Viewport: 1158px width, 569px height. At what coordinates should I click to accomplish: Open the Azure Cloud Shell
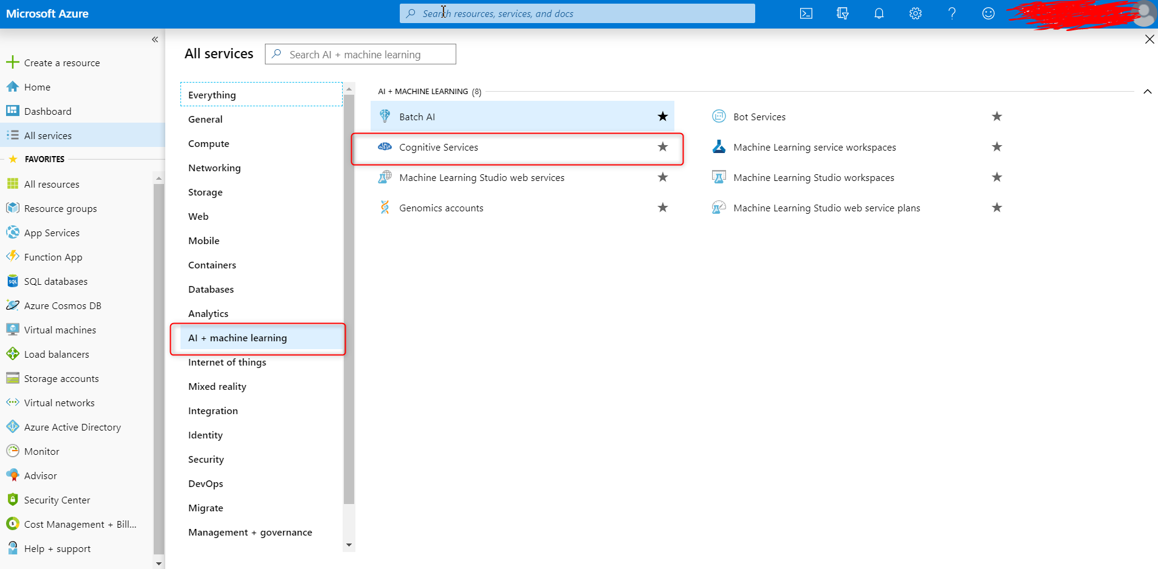click(806, 13)
